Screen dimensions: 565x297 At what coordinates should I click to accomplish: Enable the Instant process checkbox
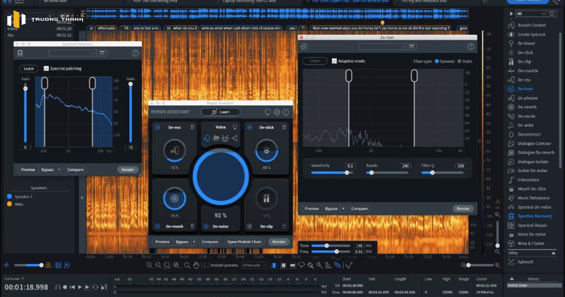207,265
